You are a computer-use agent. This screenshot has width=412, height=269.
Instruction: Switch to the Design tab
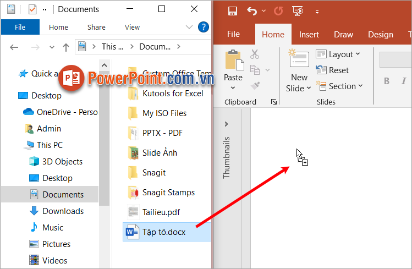point(381,35)
